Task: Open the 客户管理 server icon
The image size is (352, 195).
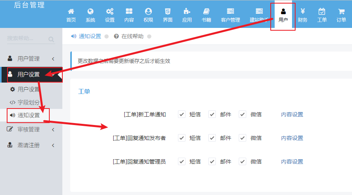Action: [230, 11]
